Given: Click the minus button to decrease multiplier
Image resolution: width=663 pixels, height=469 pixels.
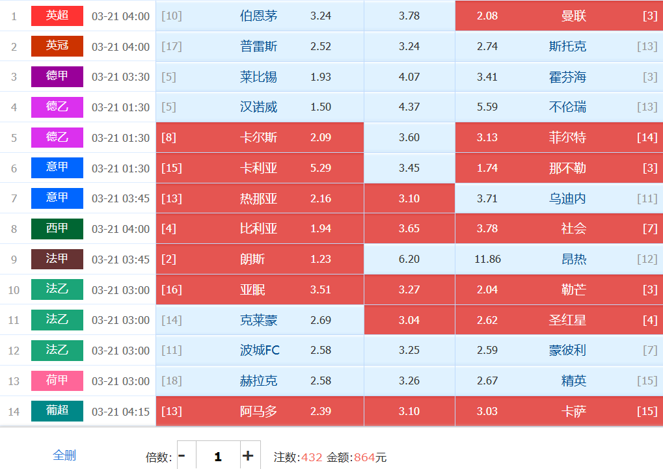Looking at the screenshot, I should pos(182,456).
